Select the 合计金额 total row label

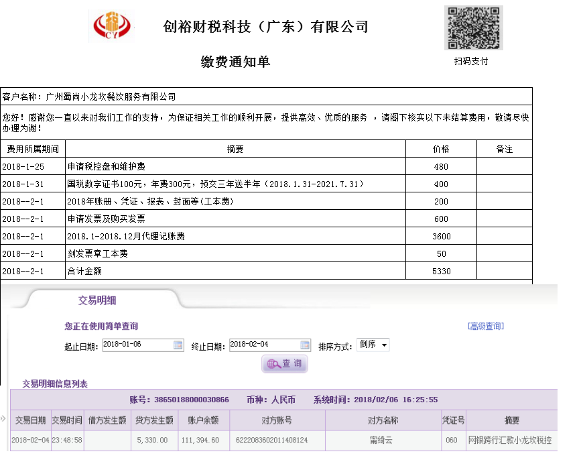coord(84,271)
